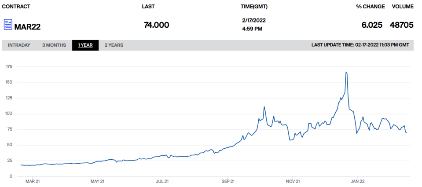The image size is (422, 187).
Task: Show the 2 YEARS chart view
Action: (x=114, y=45)
